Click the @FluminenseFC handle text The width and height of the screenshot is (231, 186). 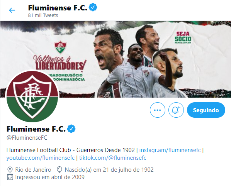point(27,138)
